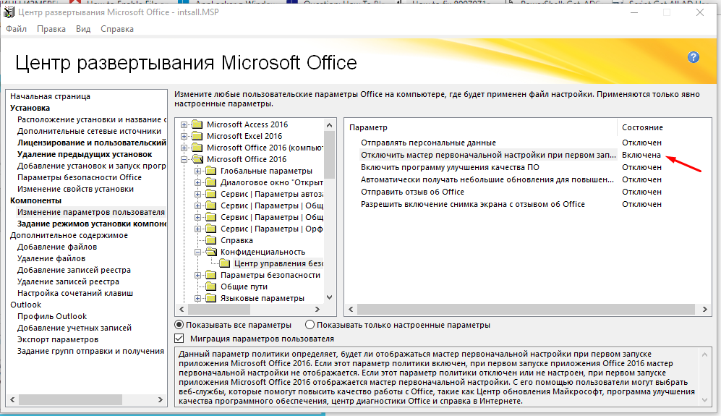Click the tree vertical scrollbar thumb
Screen dimensions: 721x416
pyautogui.click(x=329, y=154)
